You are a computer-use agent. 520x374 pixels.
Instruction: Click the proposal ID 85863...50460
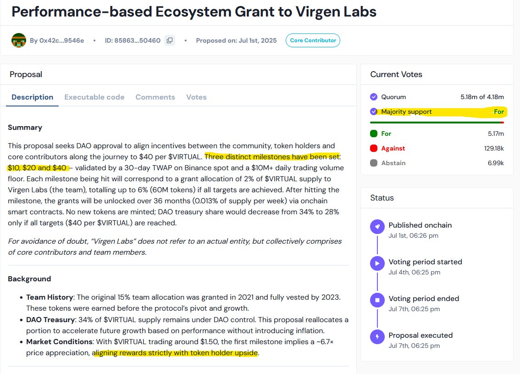click(133, 40)
